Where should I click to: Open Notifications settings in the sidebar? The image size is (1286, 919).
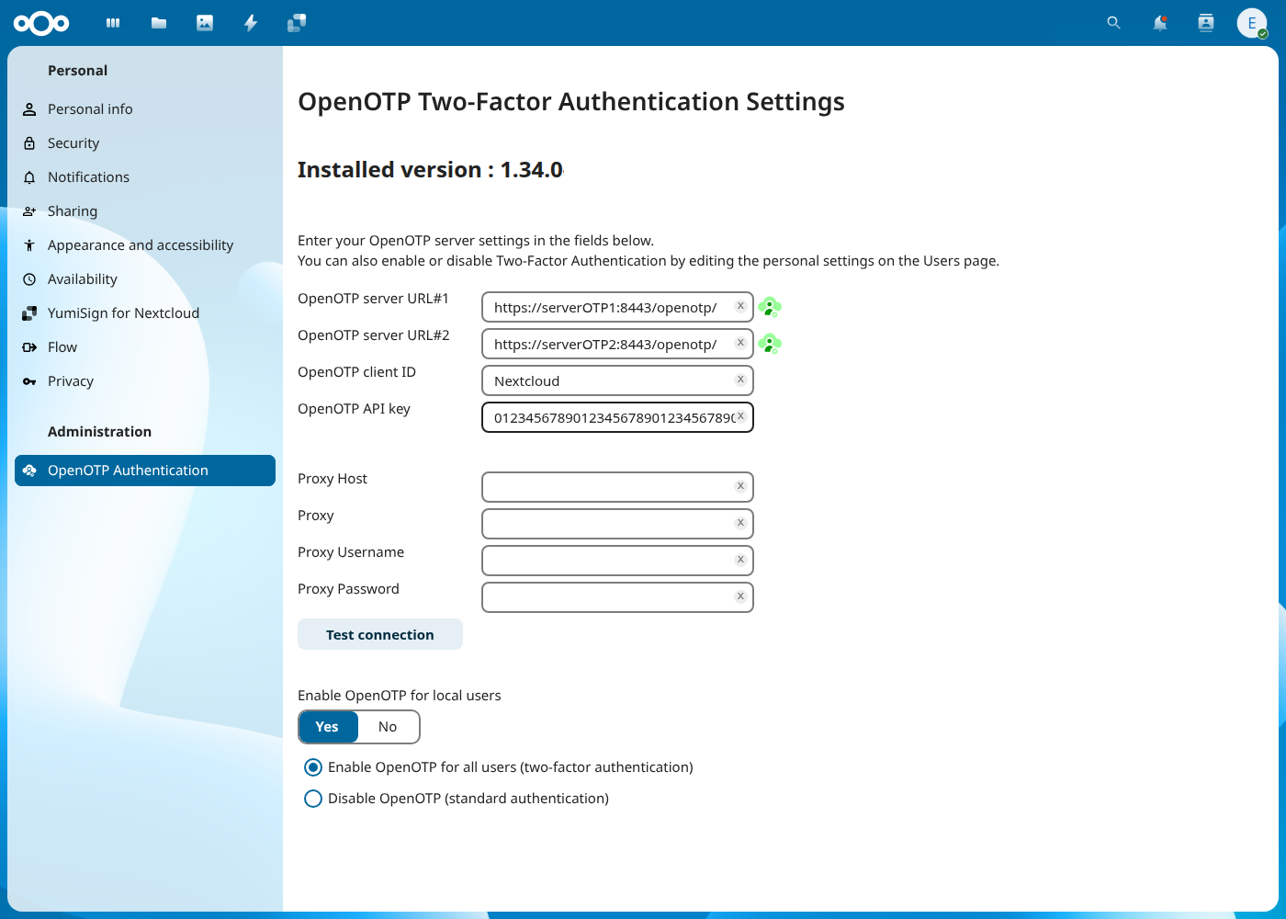[145, 177]
